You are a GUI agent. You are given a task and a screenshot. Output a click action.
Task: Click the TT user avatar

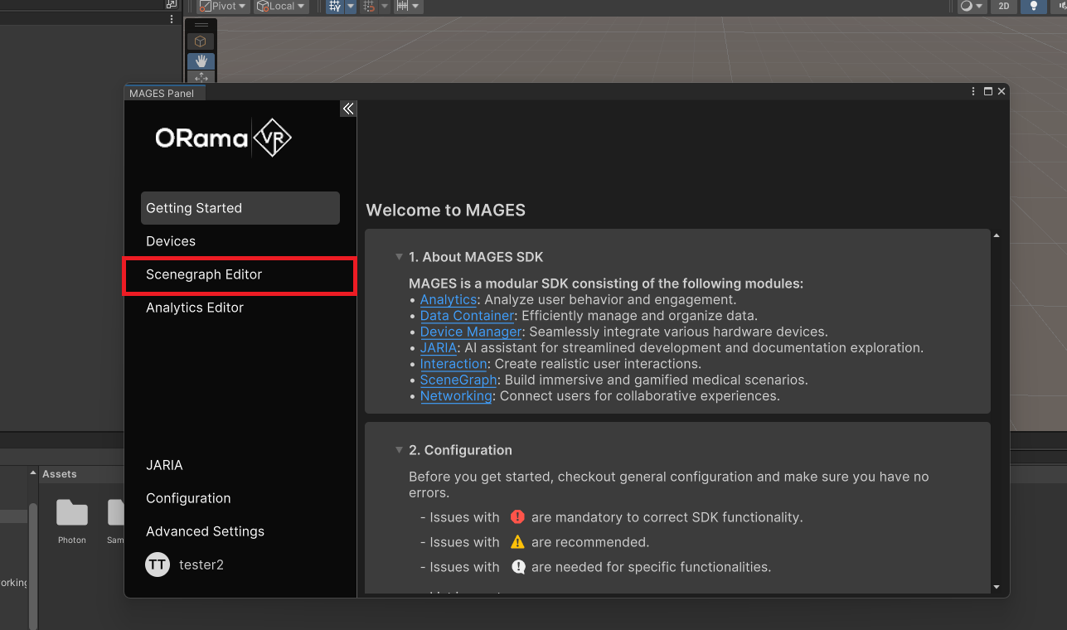(158, 565)
